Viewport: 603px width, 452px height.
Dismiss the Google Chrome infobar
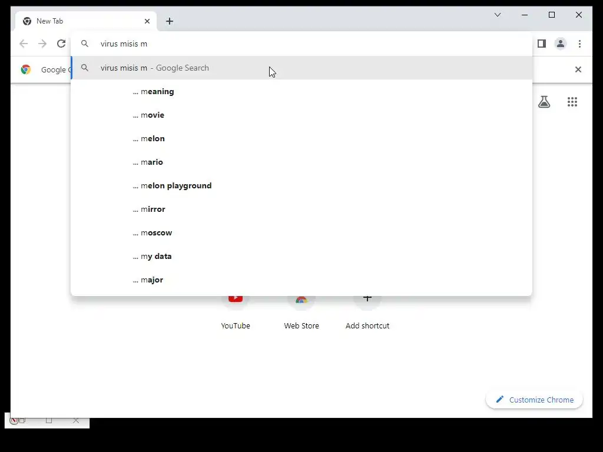tap(578, 69)
